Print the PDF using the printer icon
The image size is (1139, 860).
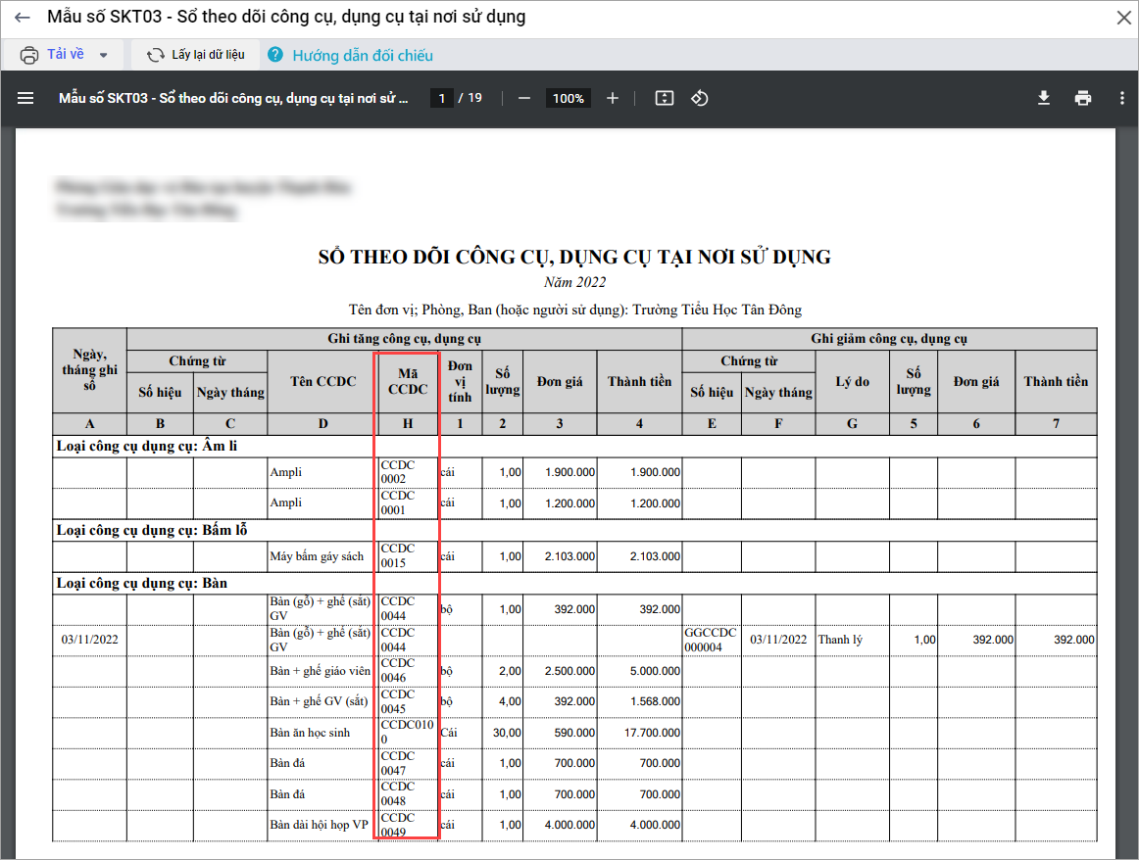click(1083, 98)
